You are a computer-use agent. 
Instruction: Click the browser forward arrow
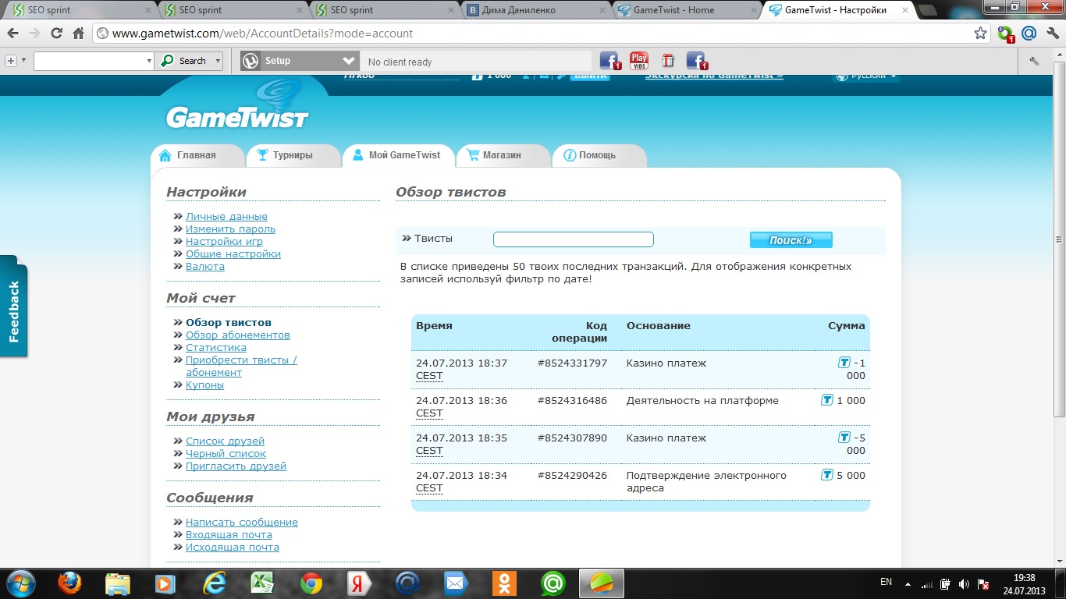pyautogui.click(x=34, y=34)
